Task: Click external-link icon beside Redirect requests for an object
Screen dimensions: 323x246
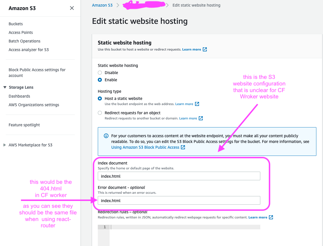Action: tap(201, 118)
